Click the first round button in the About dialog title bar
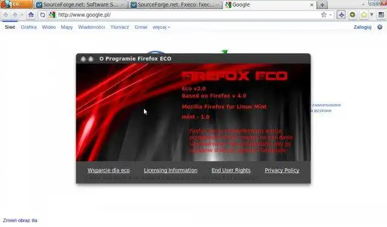The width and height of the screenshot is (387, 227). (x=83, y=59)
